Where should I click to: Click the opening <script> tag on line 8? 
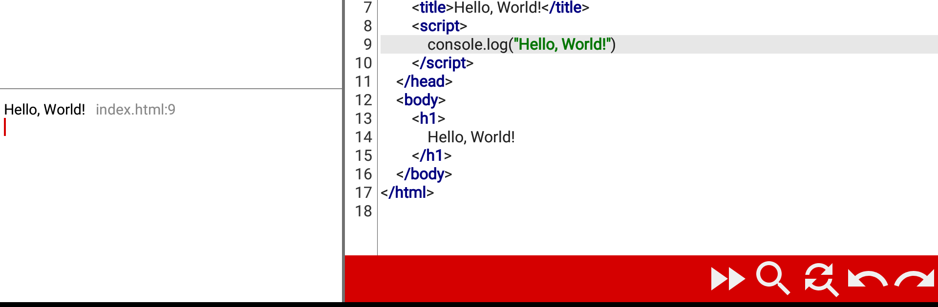(x=439, y=26)
